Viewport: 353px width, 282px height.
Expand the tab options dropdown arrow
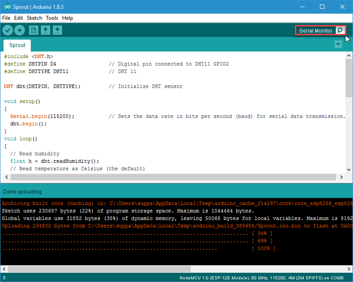(x=338, y=44)
